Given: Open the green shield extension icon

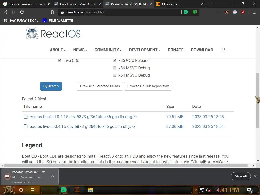Looking at the screenshot, I should click(x=195, y=12).
